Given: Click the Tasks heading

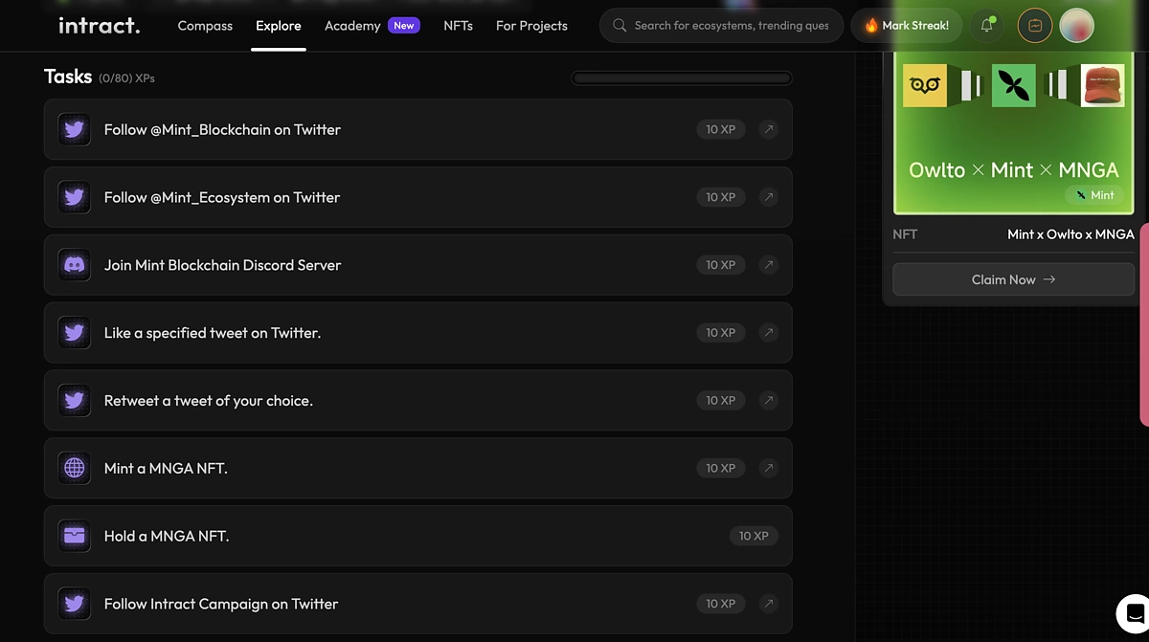Looking at the screenshot, I should [68, 77].
